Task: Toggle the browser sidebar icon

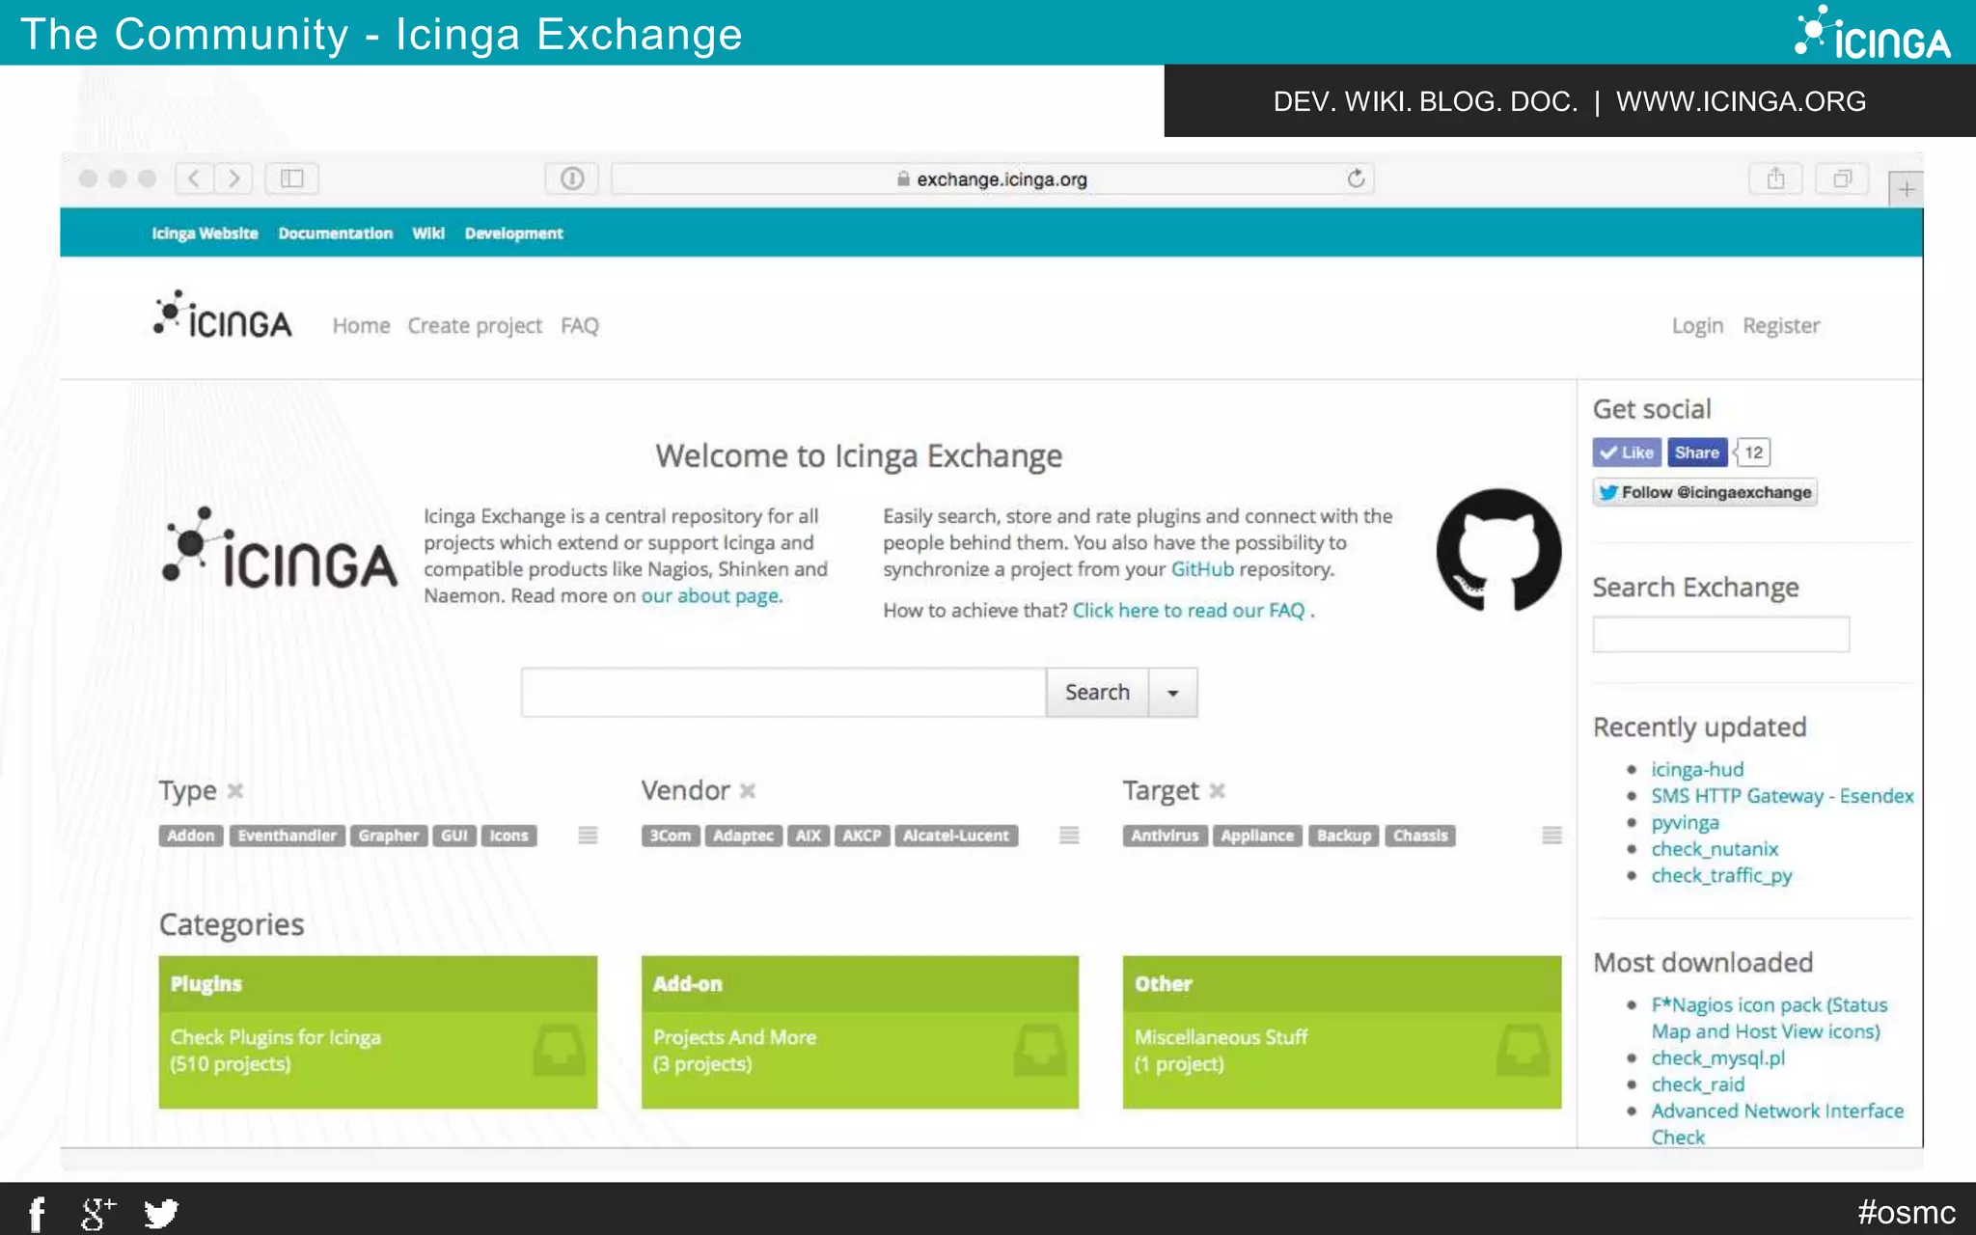Action: pos(291,178)
